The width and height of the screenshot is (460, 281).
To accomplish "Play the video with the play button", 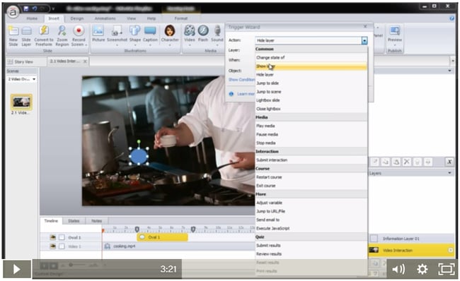I will (17, 269).
